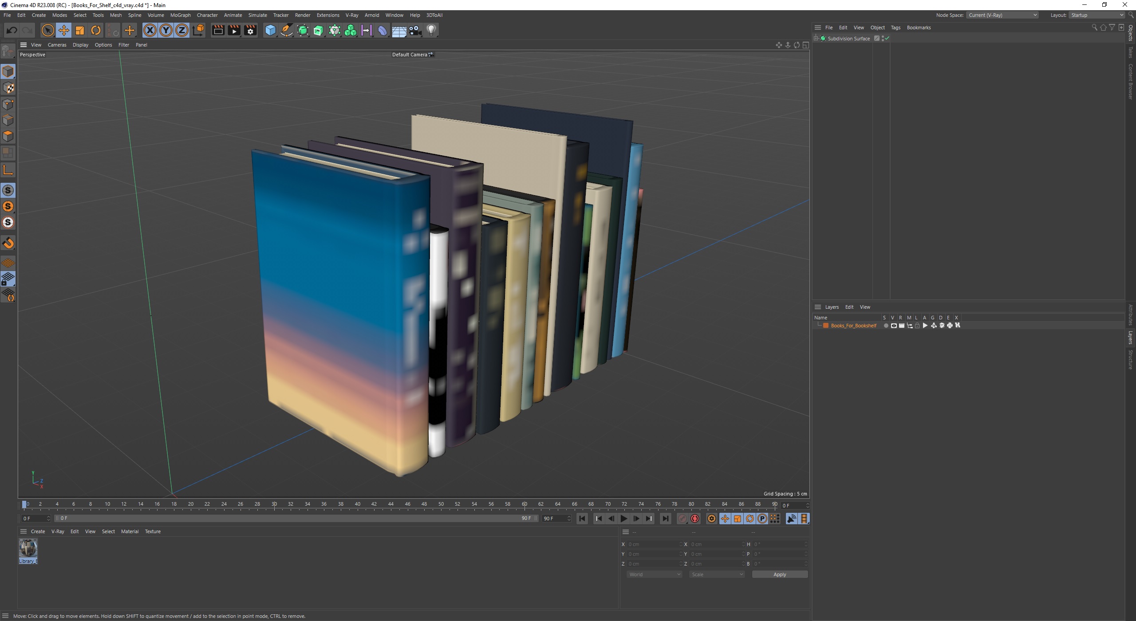Viewport: 1136px width, 621px height.
Task: Click the Record Active Objects button
Action: tap(682, 519)
